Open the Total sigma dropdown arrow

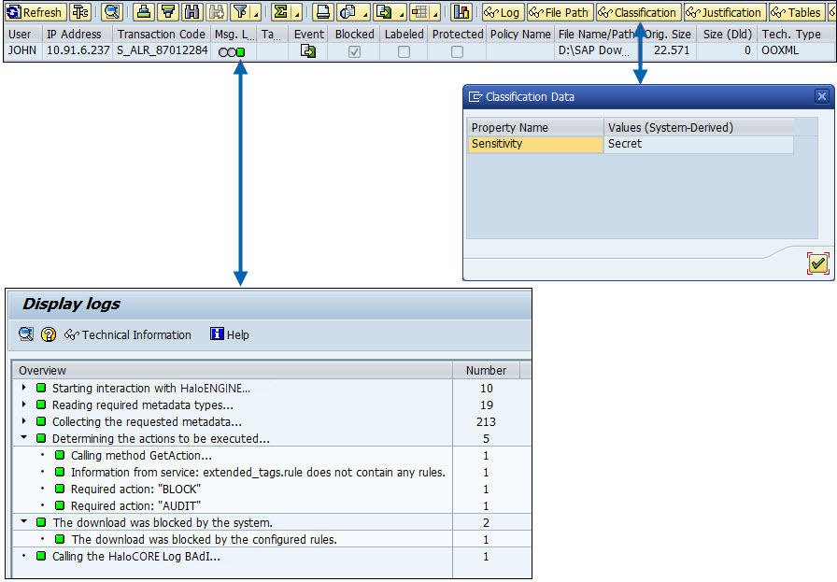[297, 13]
